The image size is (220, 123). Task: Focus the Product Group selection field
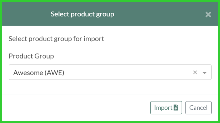[x=110, y=72]
